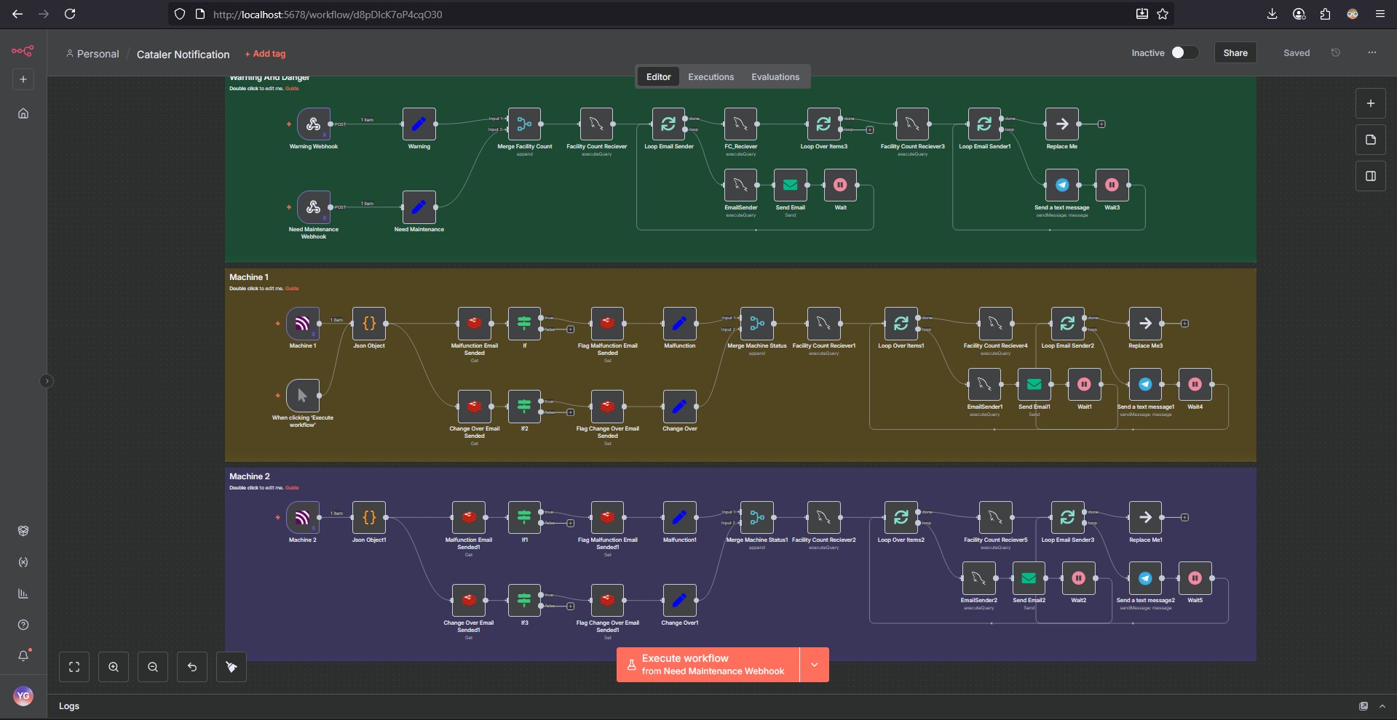Open the Send a text message Telegram node
Image resolution: width=1397 pixels, height=720 pixels.
pyautogui.click(x=1062, y=185)
